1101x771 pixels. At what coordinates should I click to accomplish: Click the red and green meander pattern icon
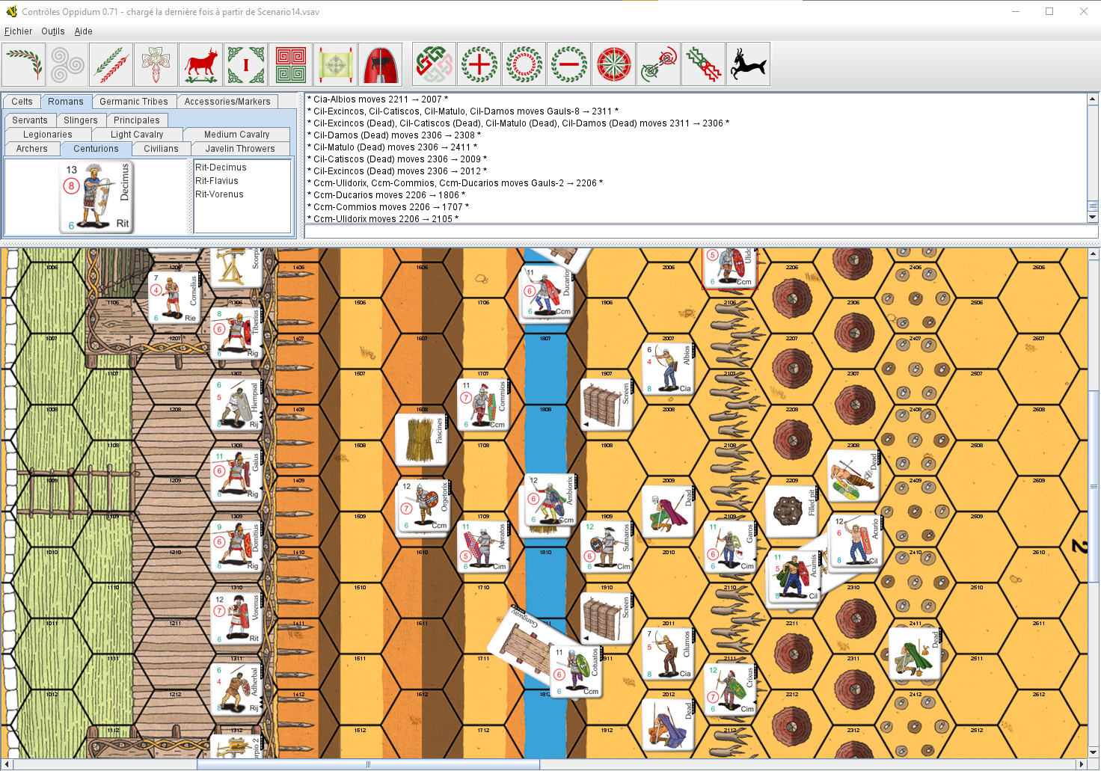tap(291, 64)
